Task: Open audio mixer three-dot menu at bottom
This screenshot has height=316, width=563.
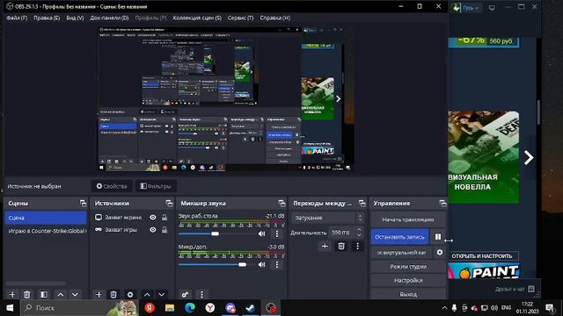Action: point(201,295)
